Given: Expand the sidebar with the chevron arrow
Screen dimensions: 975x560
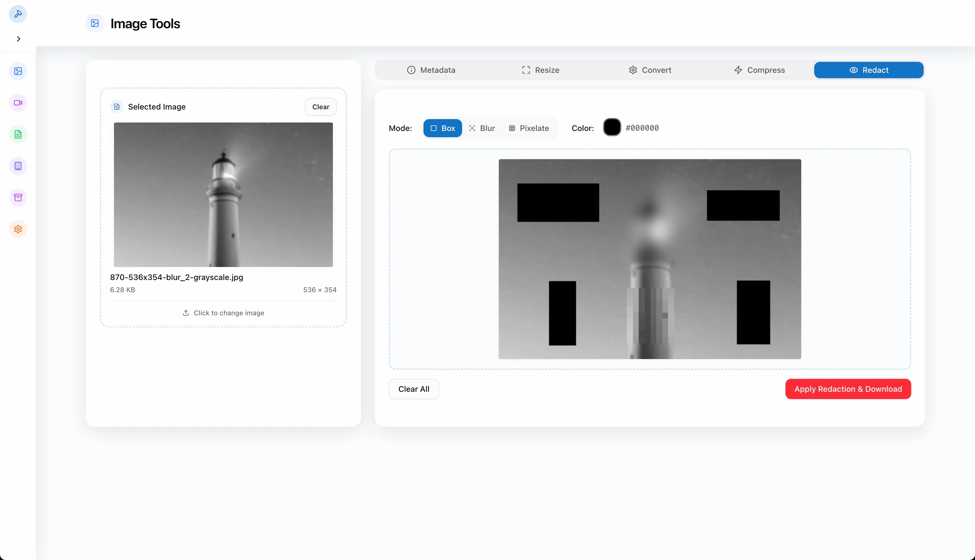Looking at the screenshot, I should [x=18, y=39].
